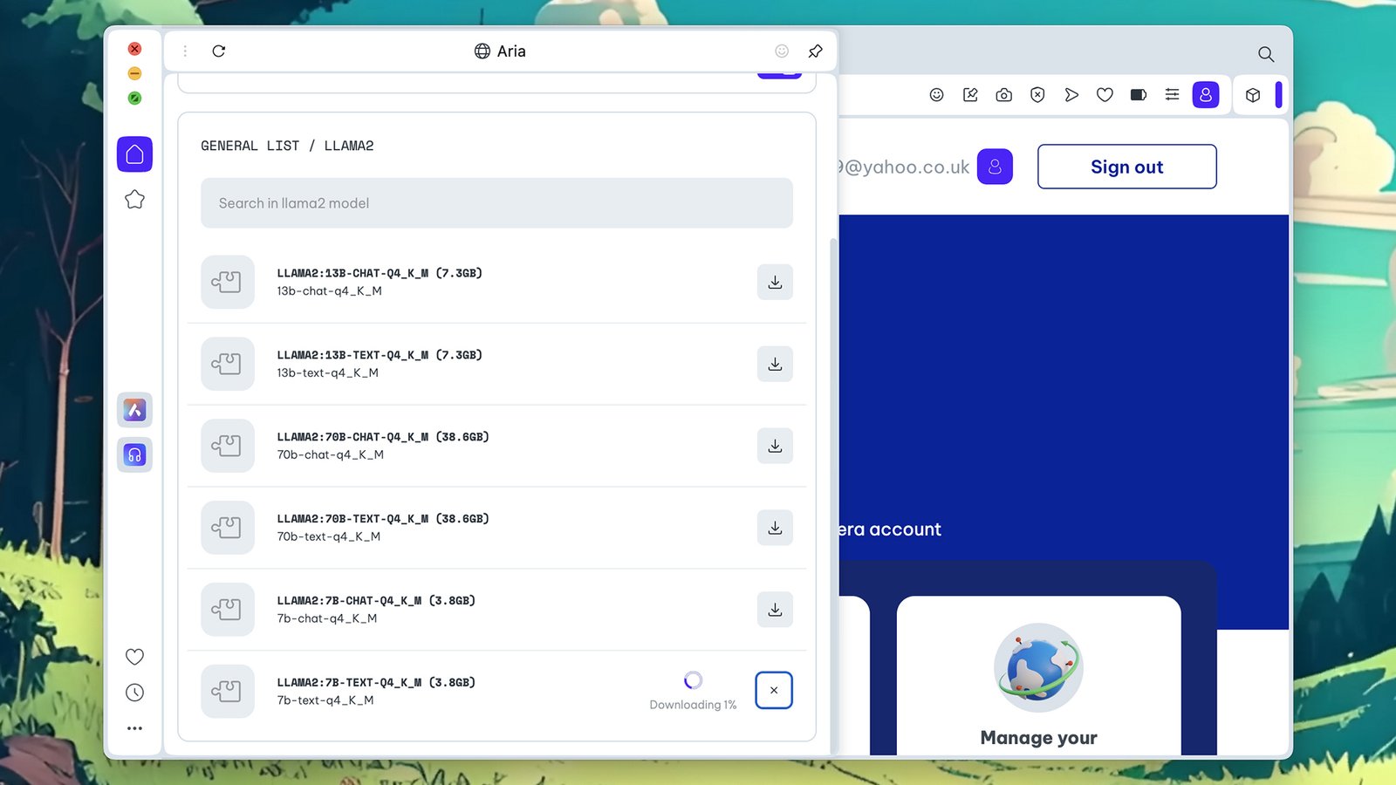Open the cube extensions icon
Image resolution: width=1396 pixels, height=785 pixels.
click(1253, 95)
